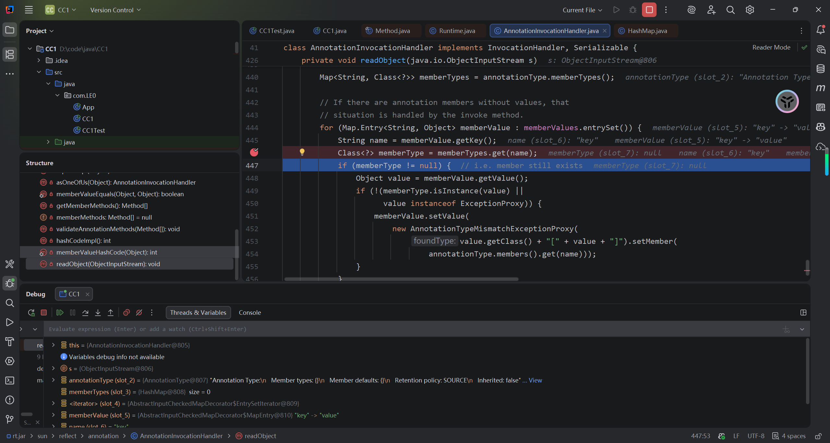The image size is (830, 443).
Task: Open the Current File run configuration dropdown
Action: 582,10
